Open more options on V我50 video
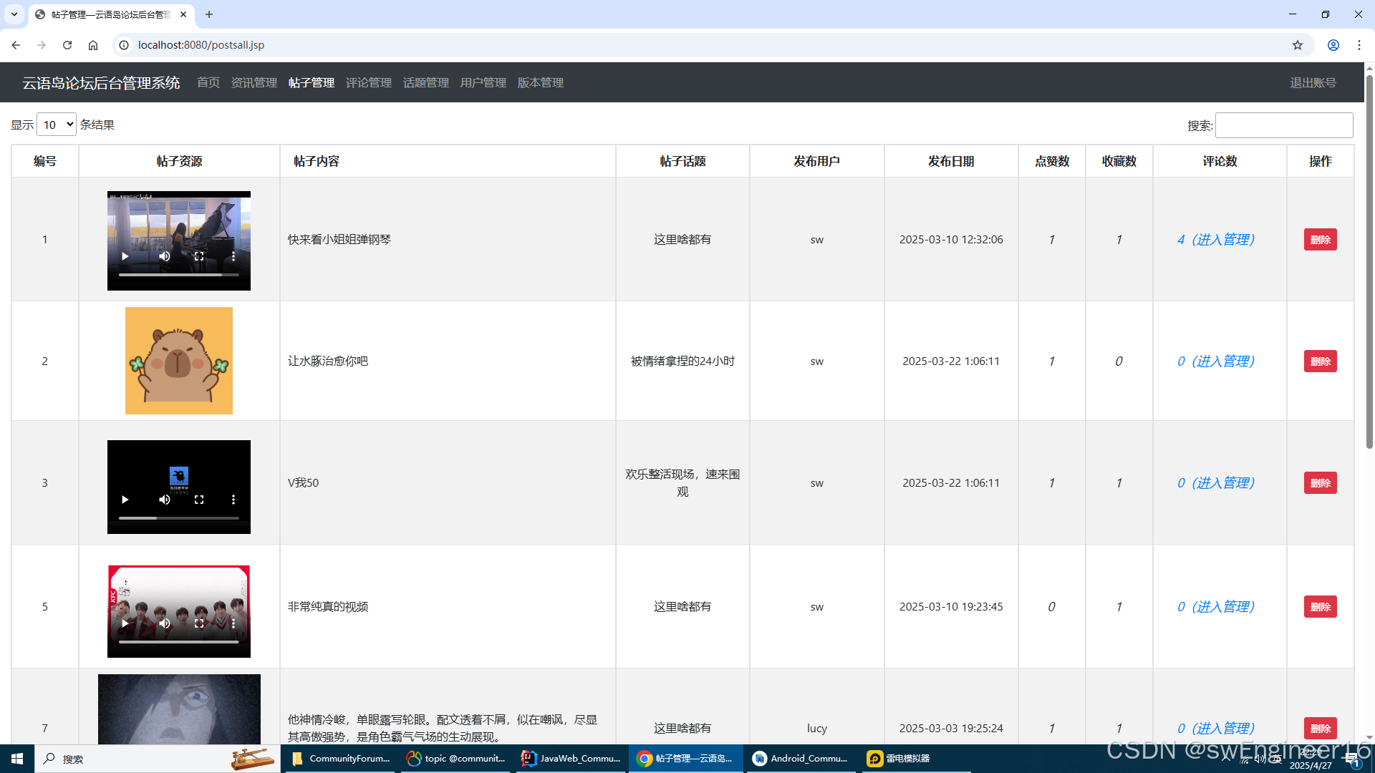 (x=233, y=500)
